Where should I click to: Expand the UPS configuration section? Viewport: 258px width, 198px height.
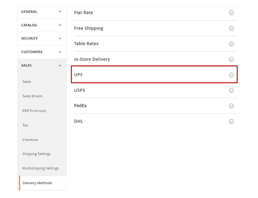point(231,75)
